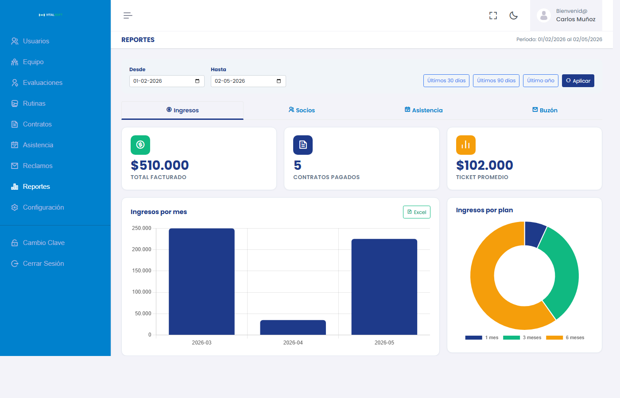Click the Usuarios sidebar icon

(x=15, y=41)
